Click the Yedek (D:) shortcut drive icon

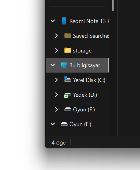coord(68,95)
